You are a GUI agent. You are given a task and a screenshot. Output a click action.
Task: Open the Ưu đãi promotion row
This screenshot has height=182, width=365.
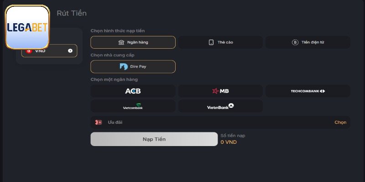pyautogui.click(x=220, y=122)
